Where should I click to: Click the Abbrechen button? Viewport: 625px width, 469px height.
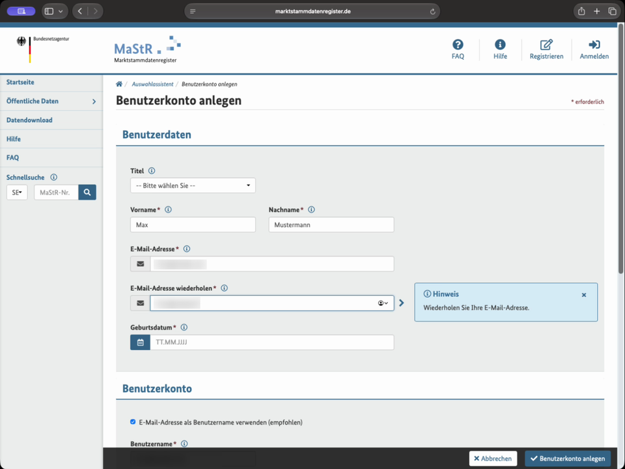pos(493,459)
